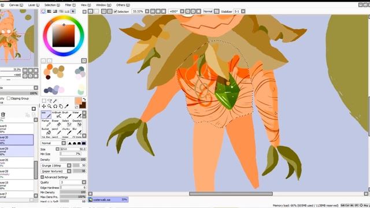
Task: Select the Zoom magnifier tool
Action: (50, 106)
